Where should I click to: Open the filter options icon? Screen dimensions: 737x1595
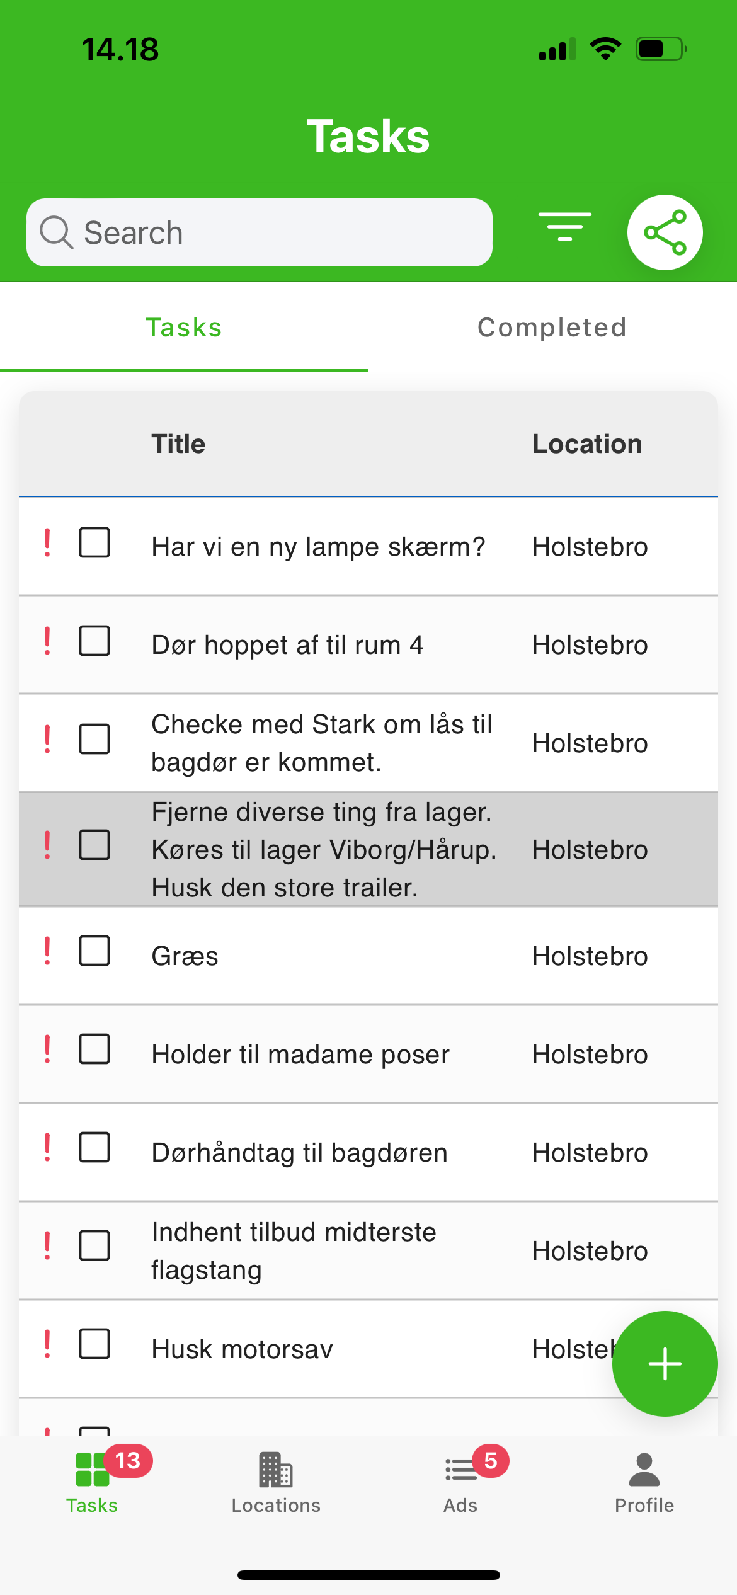click(x=564, y=227)
